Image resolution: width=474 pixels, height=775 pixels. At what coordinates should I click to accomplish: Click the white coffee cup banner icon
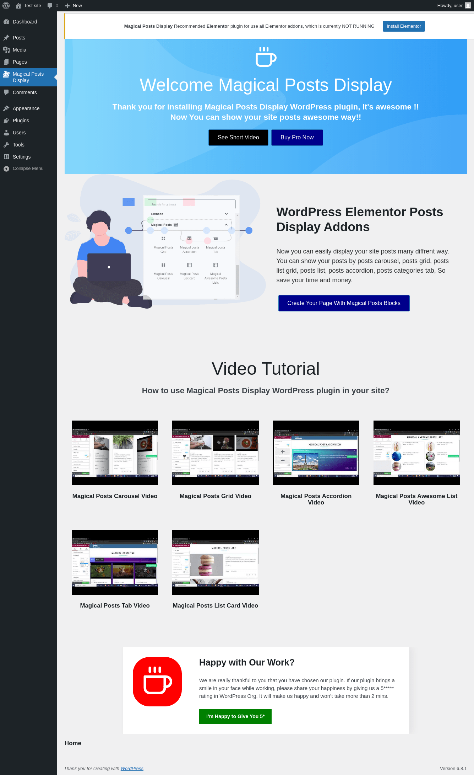tap(266, 57)
